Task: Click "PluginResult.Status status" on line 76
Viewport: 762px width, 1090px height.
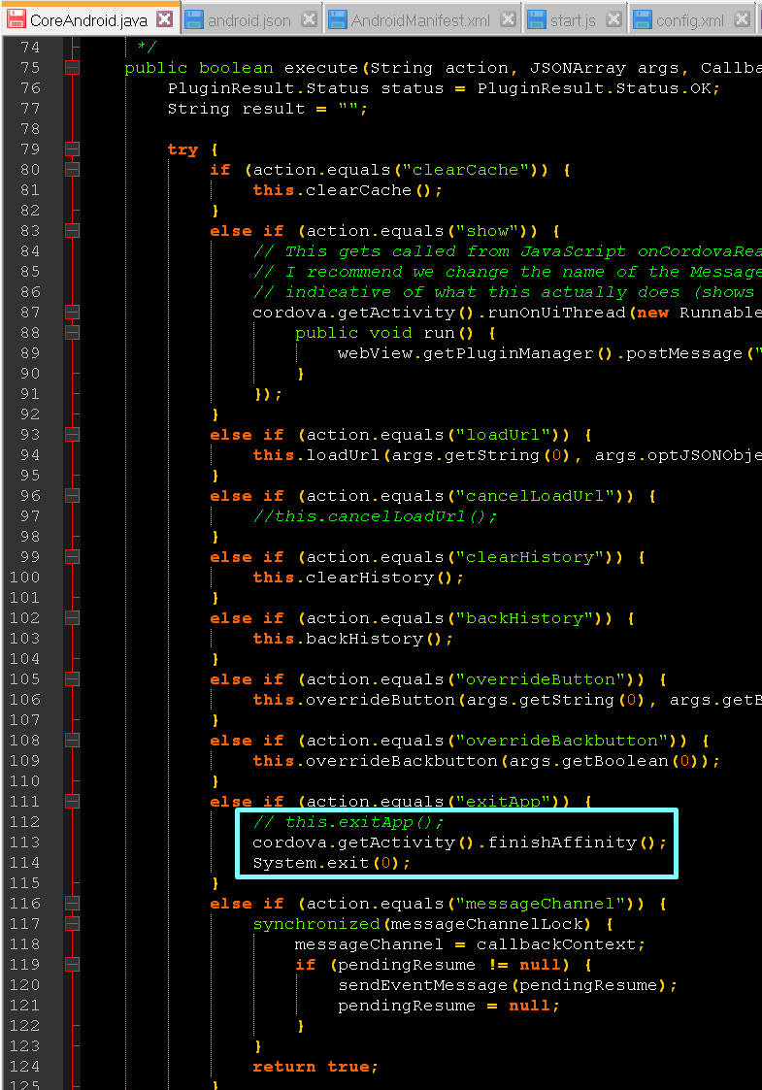Action: pyautogui.click(x=306, y=88)
